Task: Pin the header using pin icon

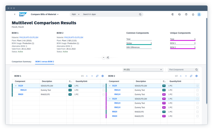Action: click(108, 58)
